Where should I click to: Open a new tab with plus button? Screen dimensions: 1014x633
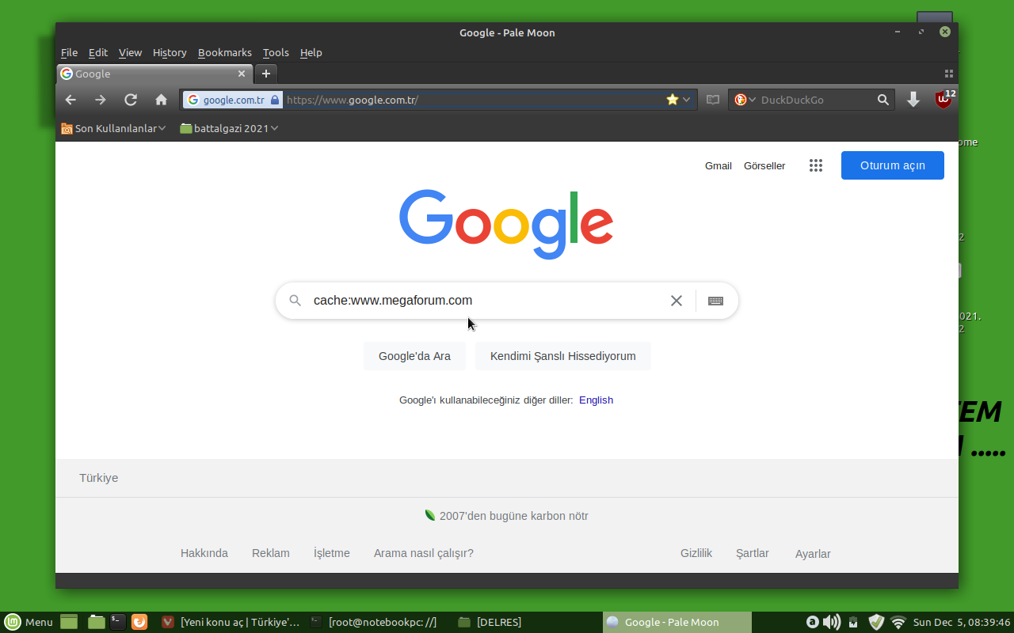coord(266,74)
